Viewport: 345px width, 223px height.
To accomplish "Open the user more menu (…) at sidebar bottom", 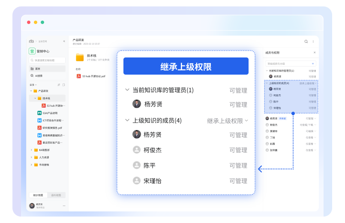I will point(64,205).
